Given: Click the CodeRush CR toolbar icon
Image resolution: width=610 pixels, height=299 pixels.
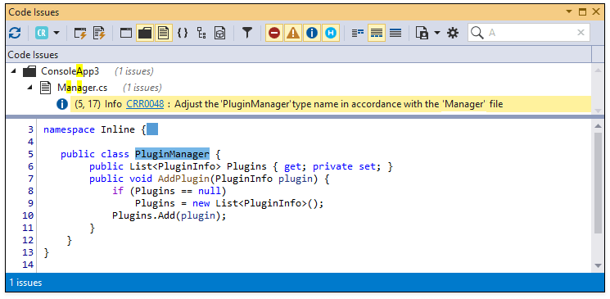Looking at the screenshot, I should (41, 33).
